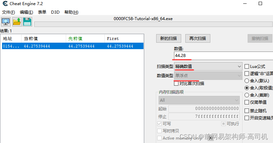The width and height of the screenshot is (273, 143).
Task: Maximize the Cheat Engine window
Action: tap(260, 3)
